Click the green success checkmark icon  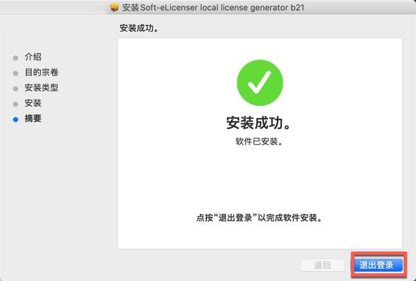(x=260, y=83)
